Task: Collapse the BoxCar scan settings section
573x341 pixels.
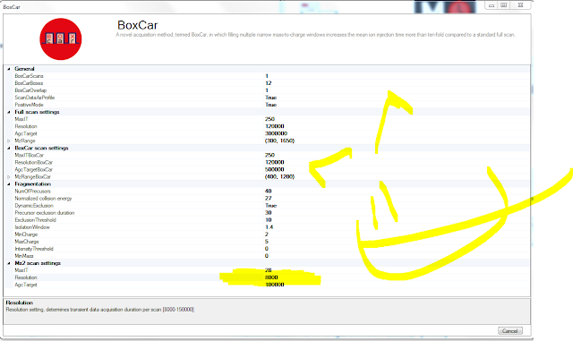Action: (x=9, y=148)
